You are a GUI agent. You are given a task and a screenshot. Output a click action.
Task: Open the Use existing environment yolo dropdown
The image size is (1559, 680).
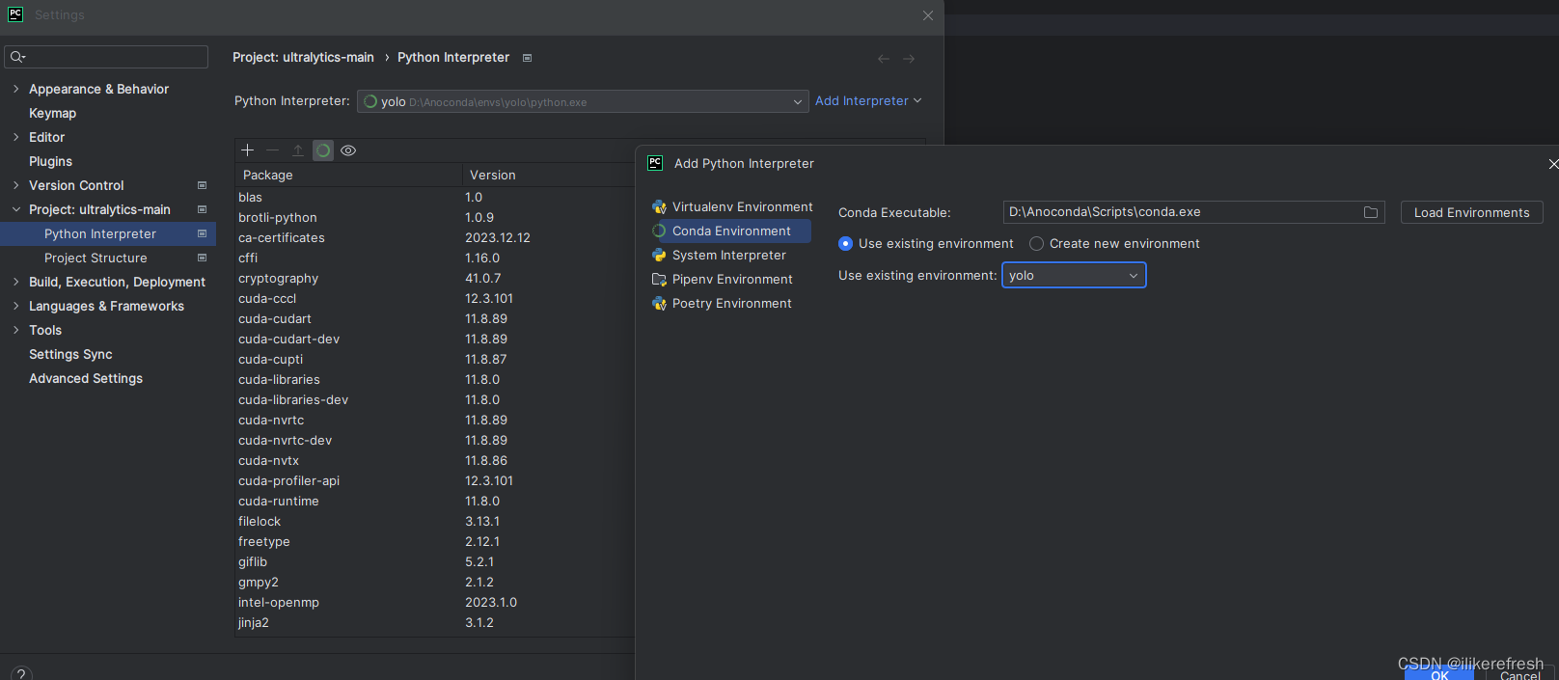coord(1074,276)
